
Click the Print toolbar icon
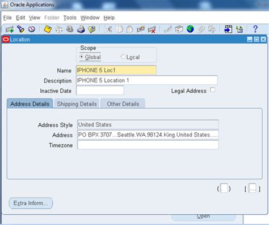pos(81,29)
